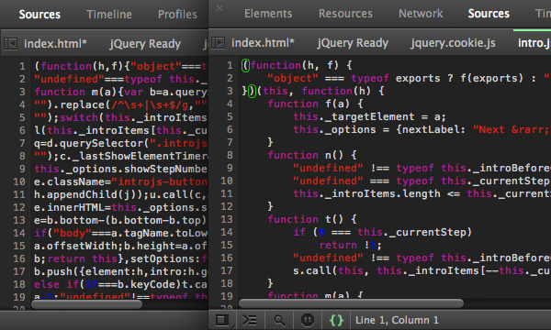This screenshot has width=551, height=330.
Task: Click the text 'this._targetElement = a;'
Action: coord(369,116)
